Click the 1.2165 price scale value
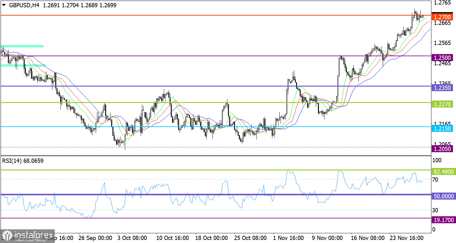Viewport: 456px width, 243px height. tap(442, 124)
